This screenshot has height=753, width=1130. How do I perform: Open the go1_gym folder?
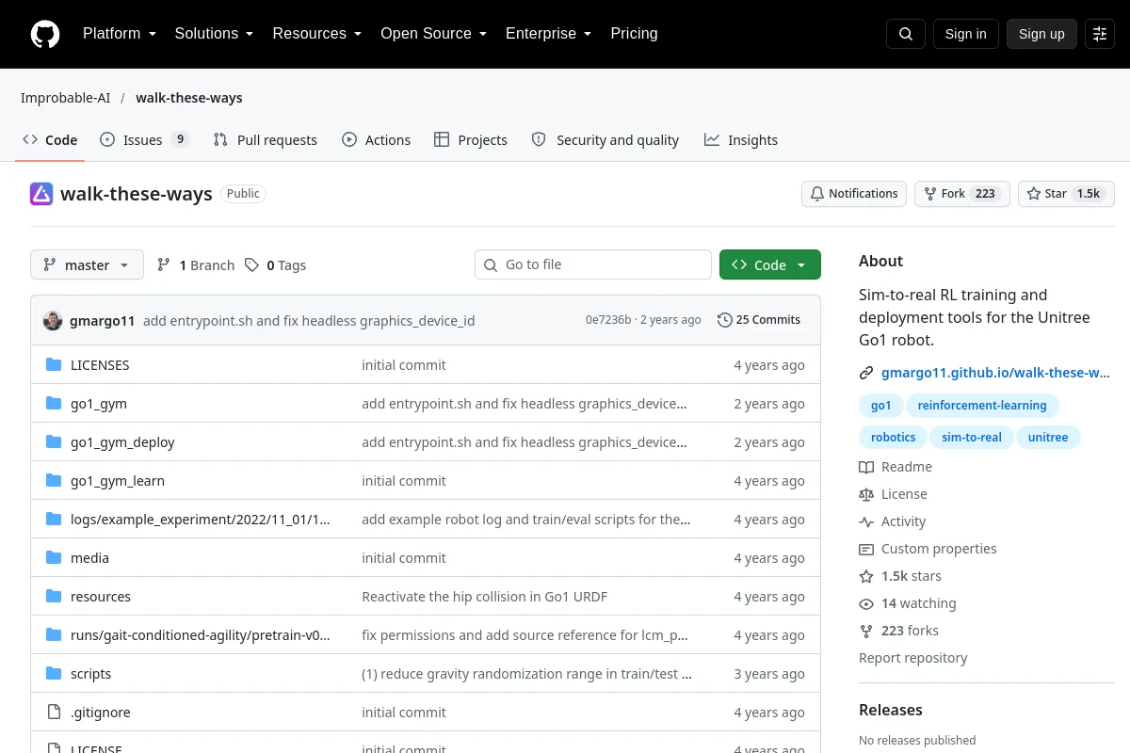coord(99,404)
